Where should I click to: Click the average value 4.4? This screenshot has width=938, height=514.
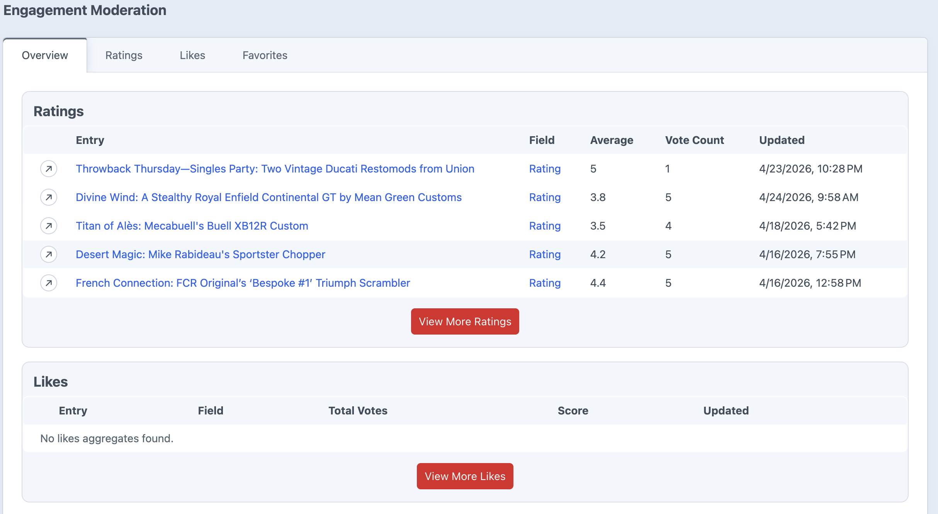598,283
